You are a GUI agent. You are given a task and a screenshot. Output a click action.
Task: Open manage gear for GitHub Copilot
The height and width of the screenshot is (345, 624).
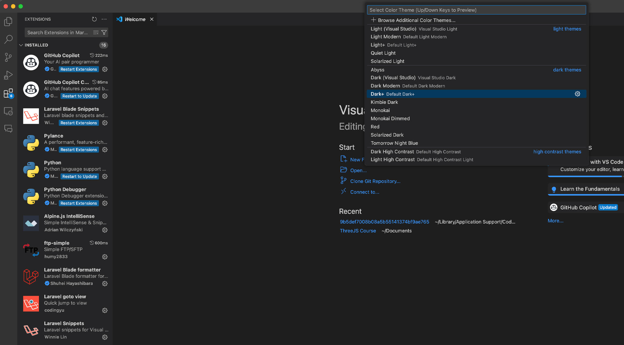click(x=105, y=69)
